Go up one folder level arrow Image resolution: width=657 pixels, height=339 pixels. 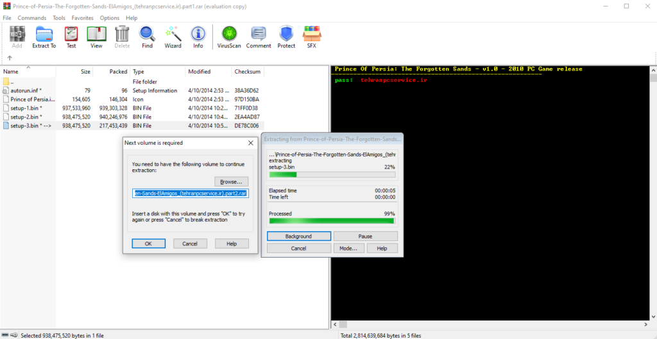[x=9, y=58]
